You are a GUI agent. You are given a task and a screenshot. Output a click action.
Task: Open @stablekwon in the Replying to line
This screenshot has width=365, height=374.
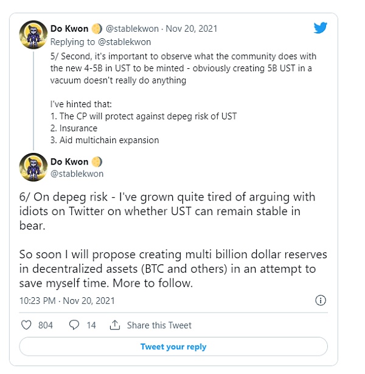[123, 42]
